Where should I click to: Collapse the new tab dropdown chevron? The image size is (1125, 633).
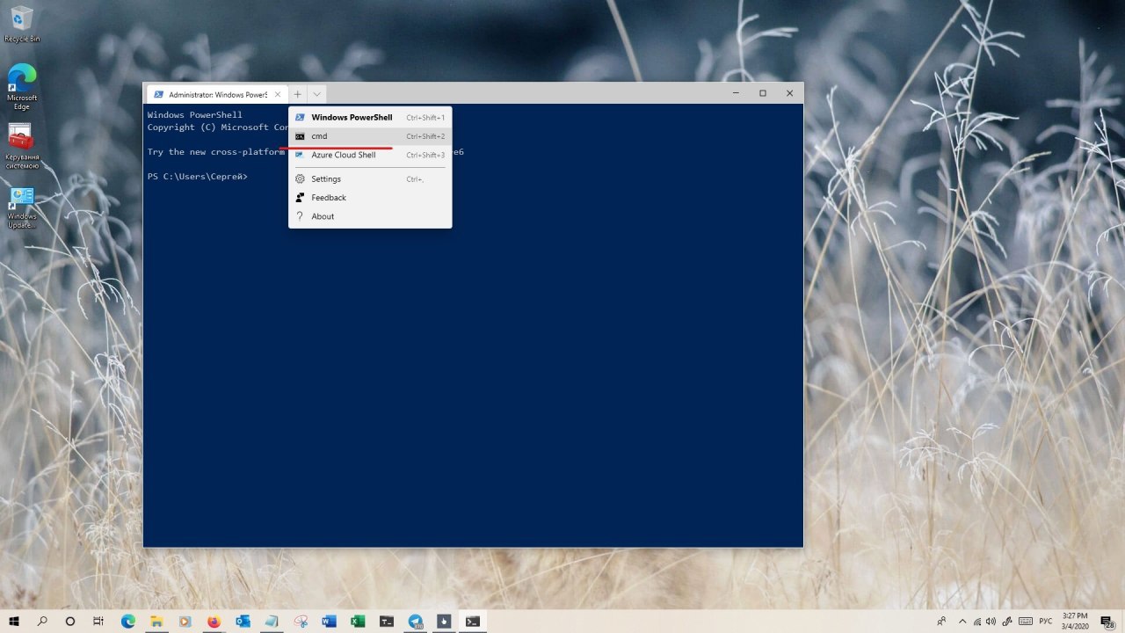(x=316, y=94)
